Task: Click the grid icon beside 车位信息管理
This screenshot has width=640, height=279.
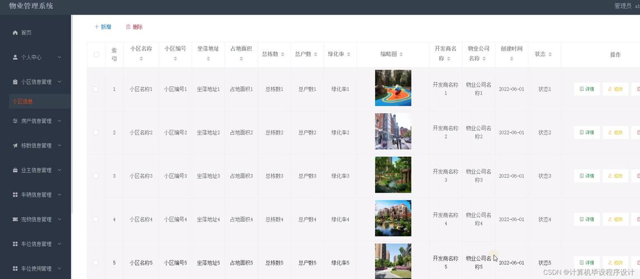Action: click(x=15, y=244)
